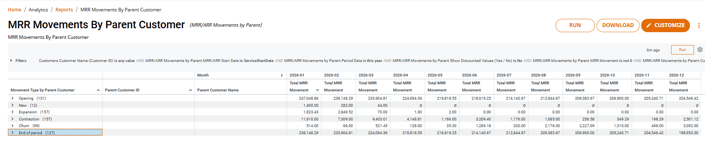Click the settings gear beside Run
The height and width of the screenshot is (142, 705).
[x=700, y=50]
